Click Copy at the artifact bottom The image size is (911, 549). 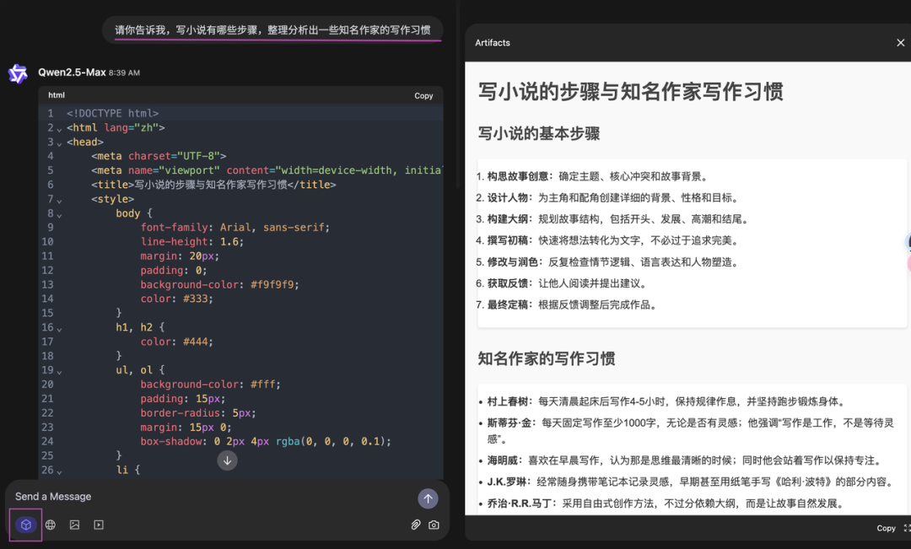[x=886, y=528]
